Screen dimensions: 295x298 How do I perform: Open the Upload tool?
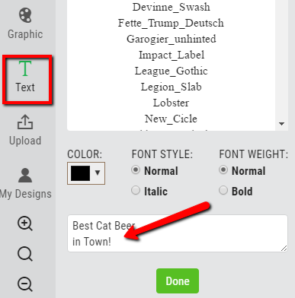pyautogui.click(x=25, y=131)
